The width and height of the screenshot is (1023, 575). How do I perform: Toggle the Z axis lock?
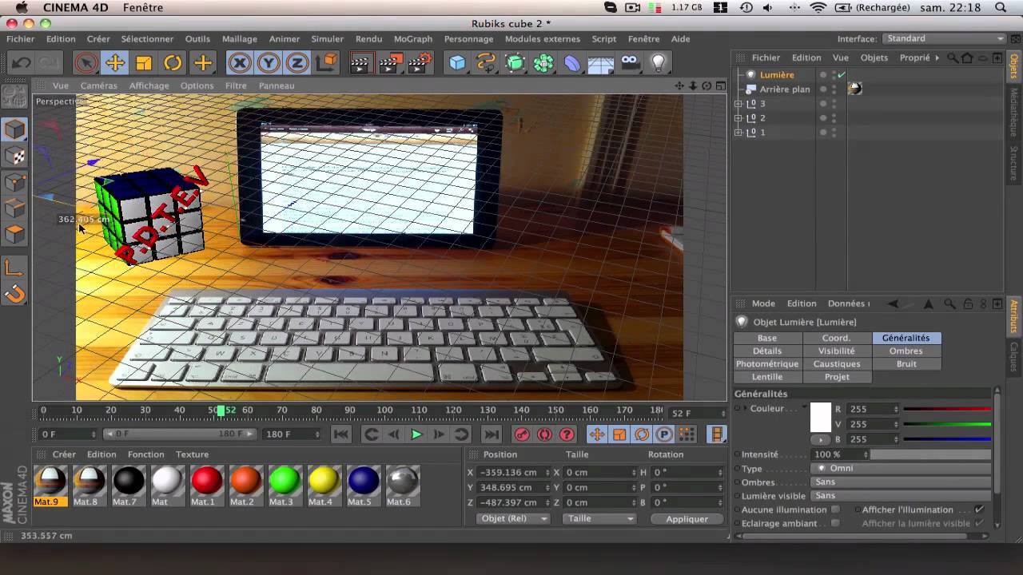[297, 62]
